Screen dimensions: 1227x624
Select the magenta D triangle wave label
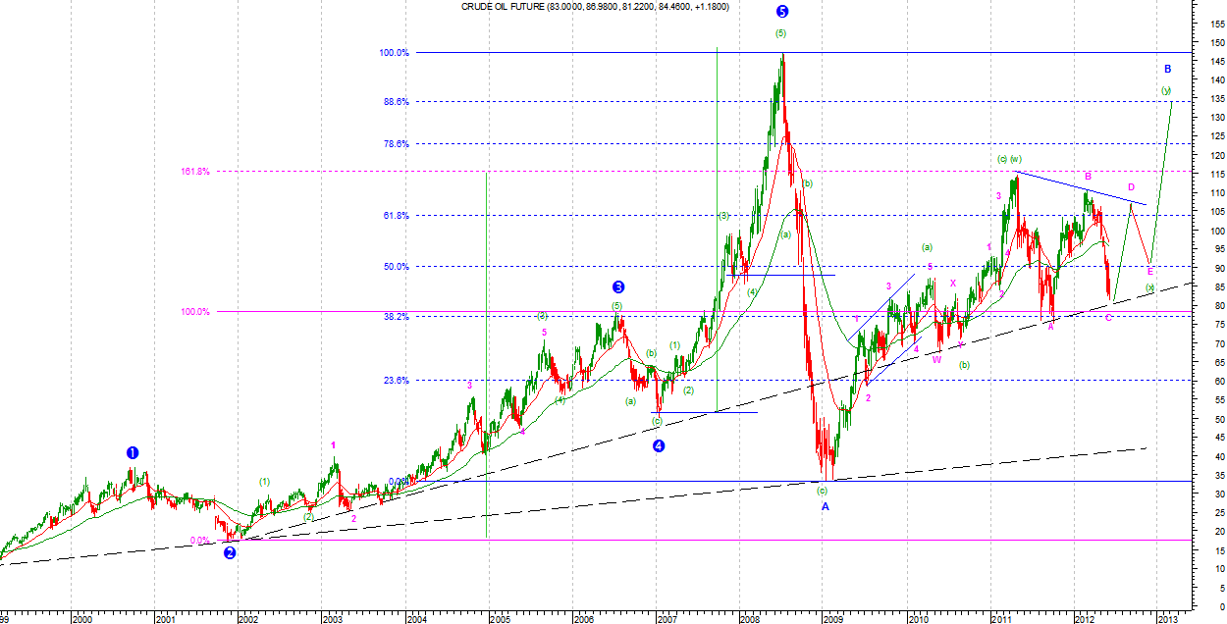[1131, 186]
